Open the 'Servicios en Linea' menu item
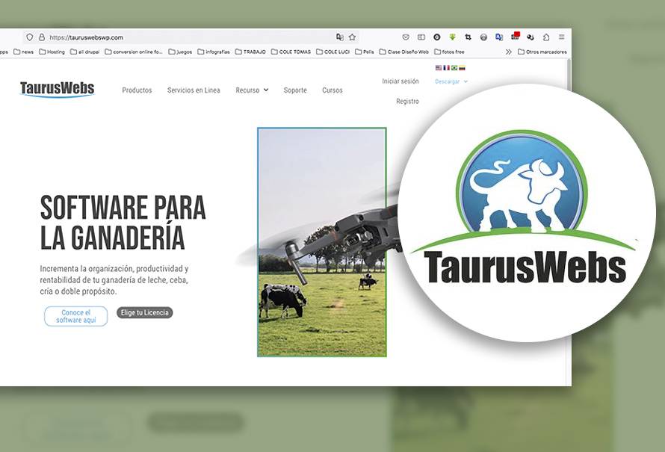The image size is (665, 452). point(194,90)
